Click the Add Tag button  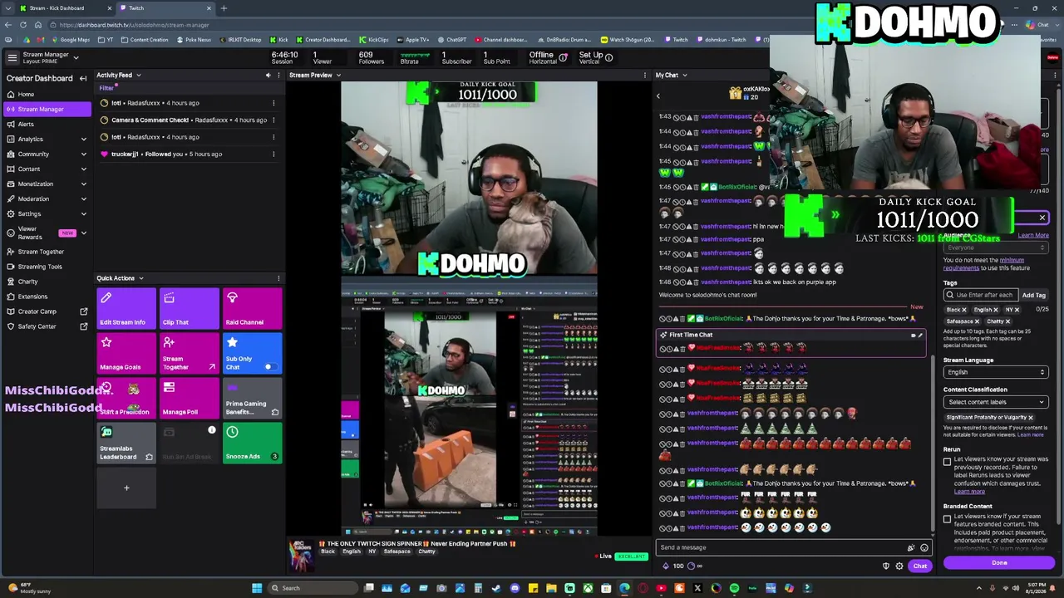click(x=1033, y=295)
